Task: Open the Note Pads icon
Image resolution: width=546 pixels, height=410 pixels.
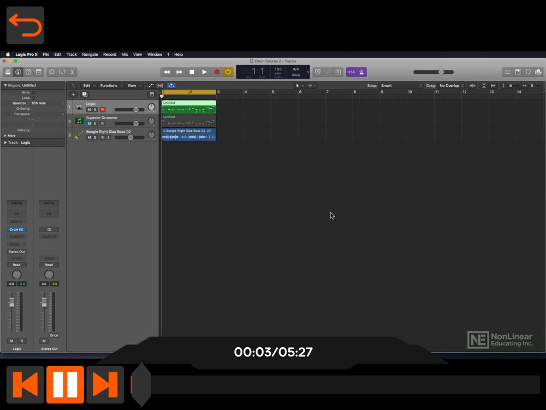Action: [x=518, y=72]
